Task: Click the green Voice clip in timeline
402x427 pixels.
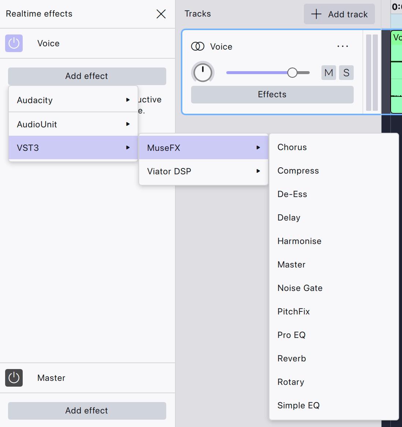Action: point(396,72)
